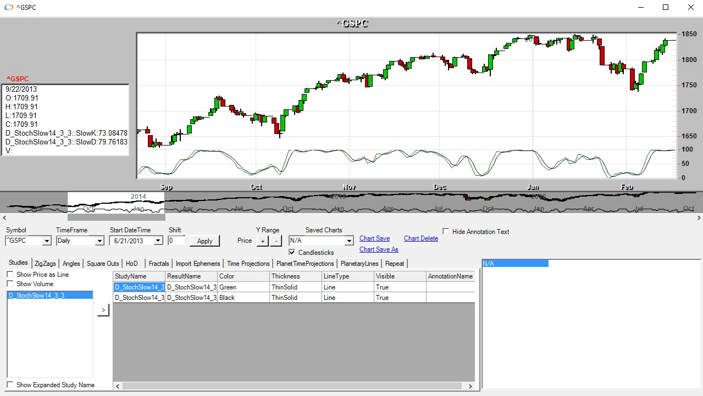Click the Chart Delete link
The image size is (703, 396).
[420, 238]
